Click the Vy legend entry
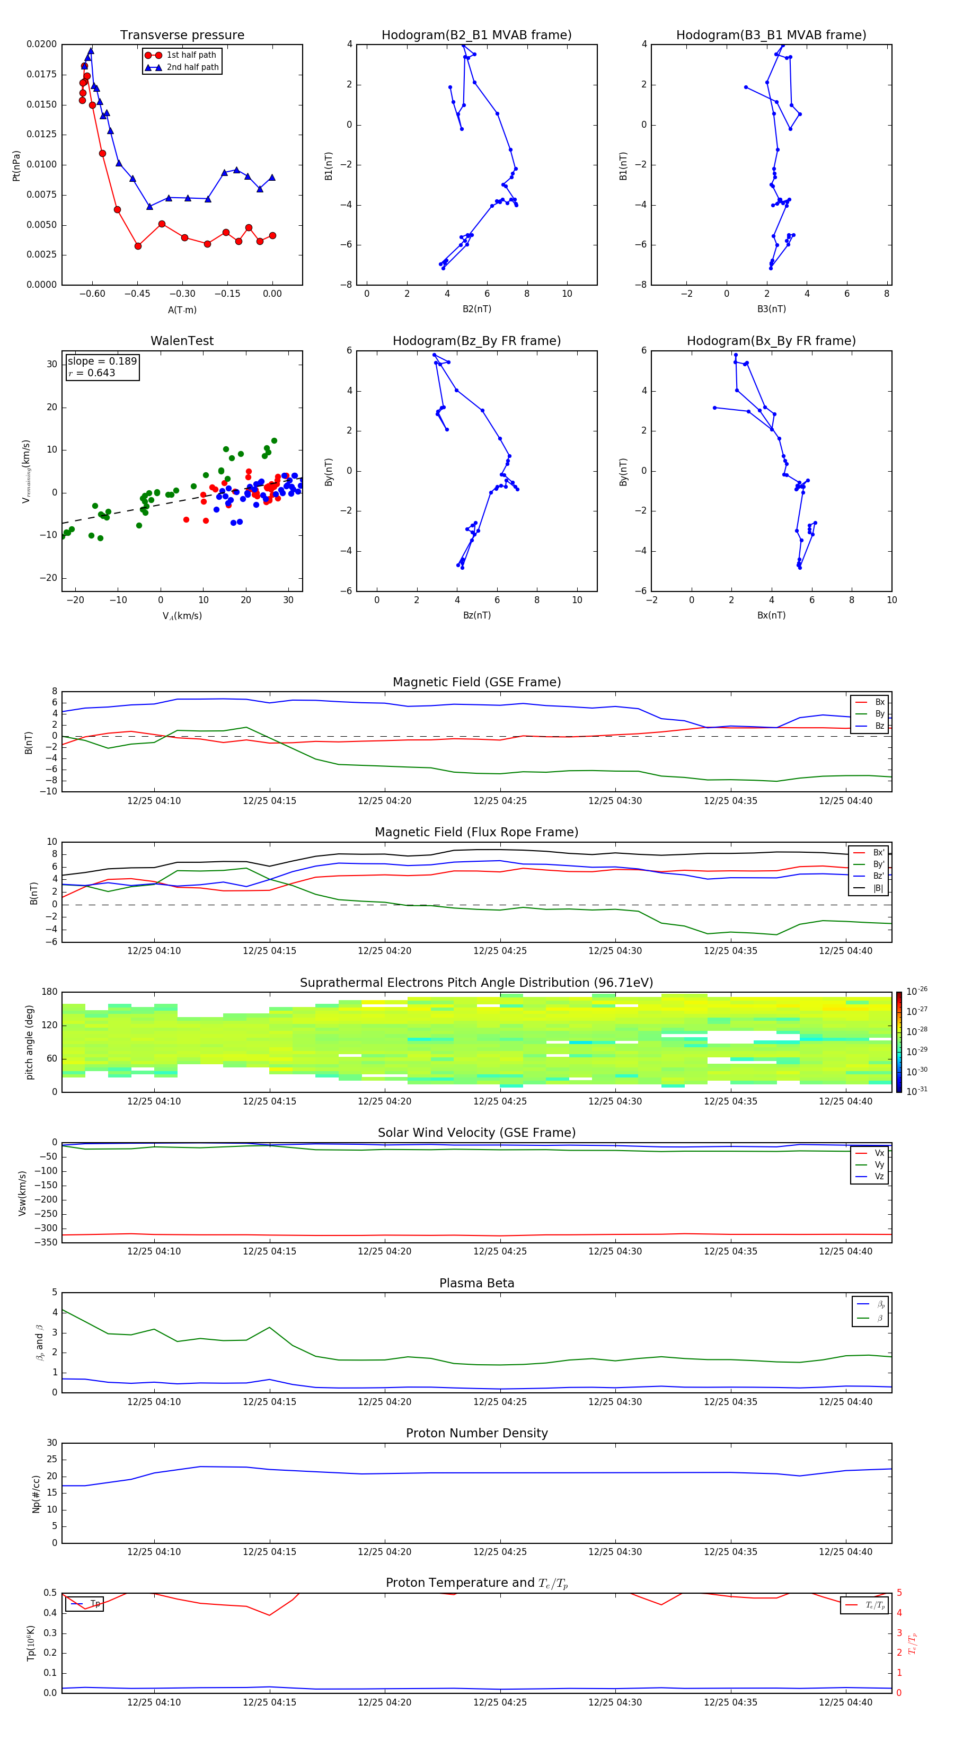This screenshot has height=1749, width=954. pyautogui.click(x=870, y=1164)
